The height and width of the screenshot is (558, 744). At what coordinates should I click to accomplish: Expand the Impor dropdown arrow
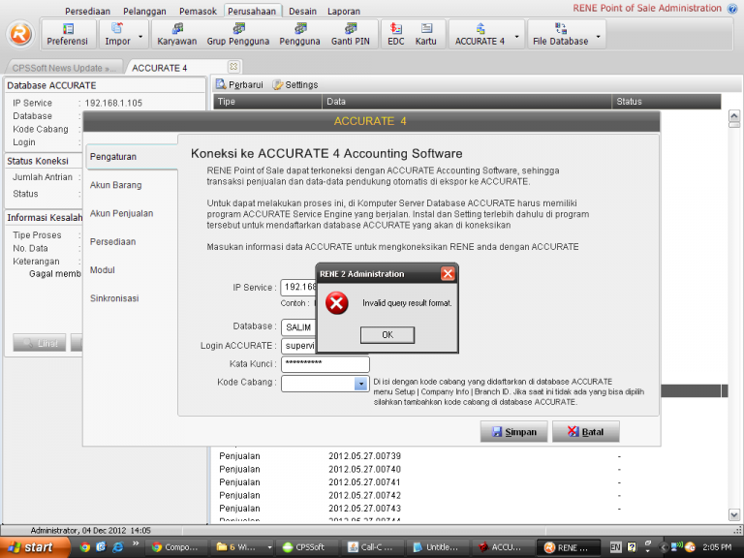pos(140,36)
